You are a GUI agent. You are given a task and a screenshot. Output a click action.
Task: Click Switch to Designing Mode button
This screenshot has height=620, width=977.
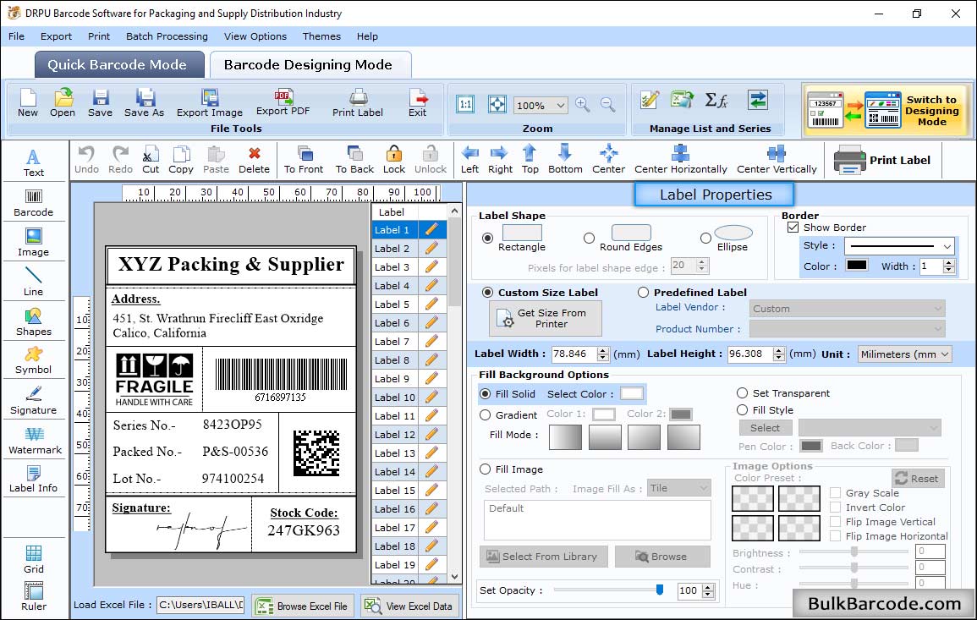pyautogui.click(x=886, y=110)
